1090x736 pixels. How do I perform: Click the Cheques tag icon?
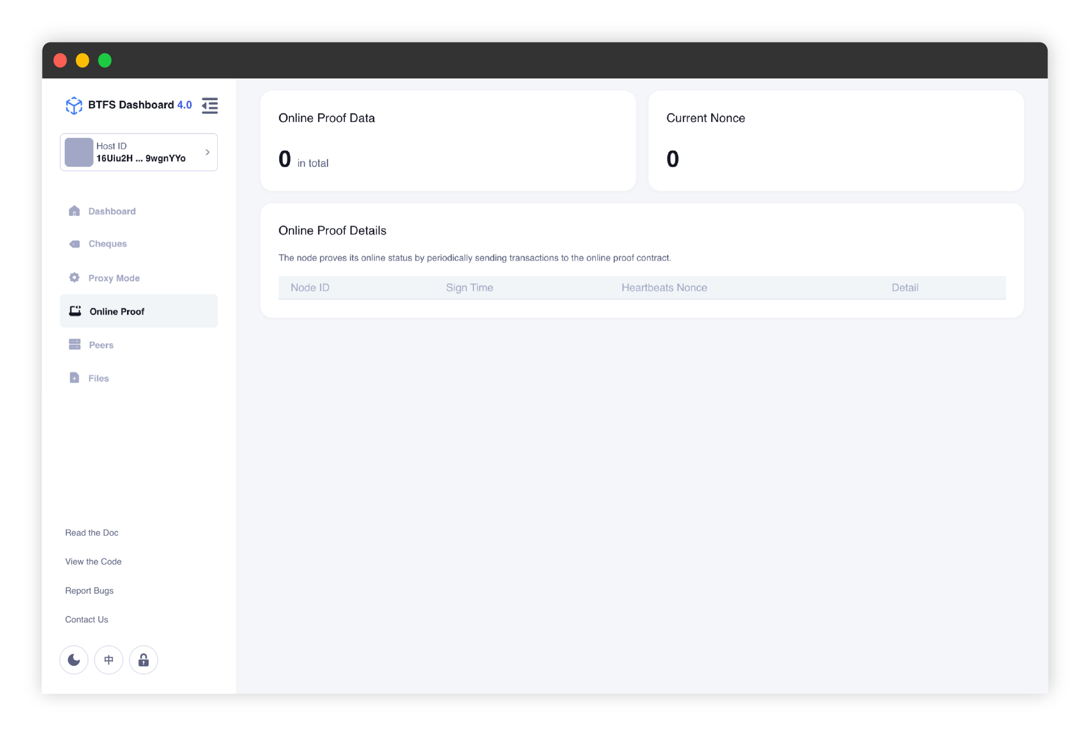(x=75, y=244)
